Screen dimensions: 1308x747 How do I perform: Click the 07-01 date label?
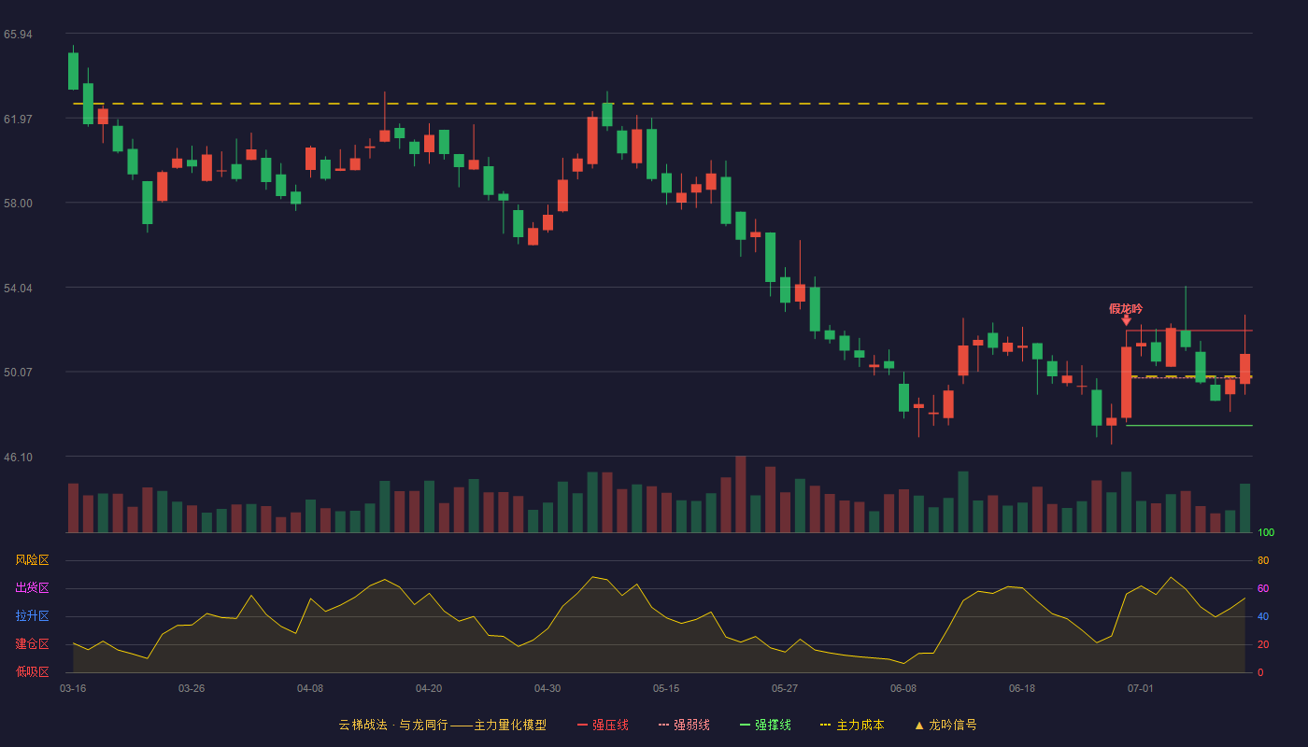click(x=1141, y=688)
